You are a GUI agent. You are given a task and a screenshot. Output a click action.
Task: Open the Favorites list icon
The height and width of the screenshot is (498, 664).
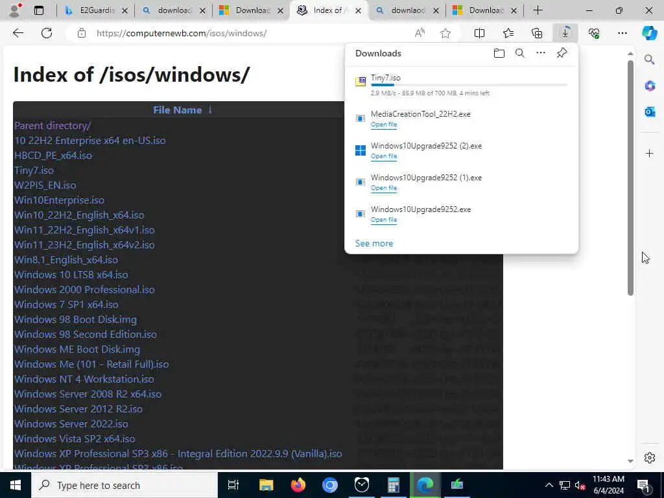pyautogui.click(x=508, y=33)
